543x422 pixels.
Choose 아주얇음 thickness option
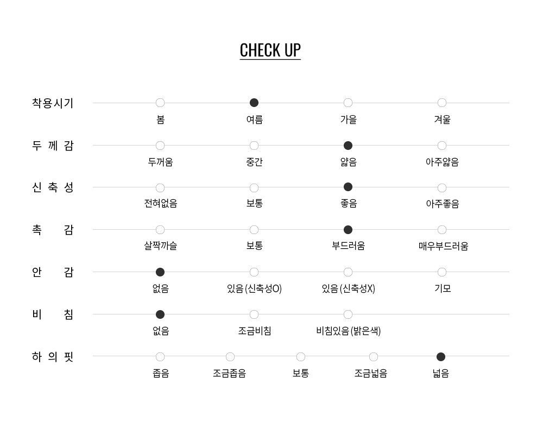point(442,146)
